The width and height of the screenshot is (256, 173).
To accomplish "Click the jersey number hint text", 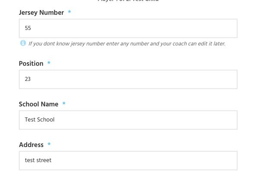I will click(x=127, y=44).
